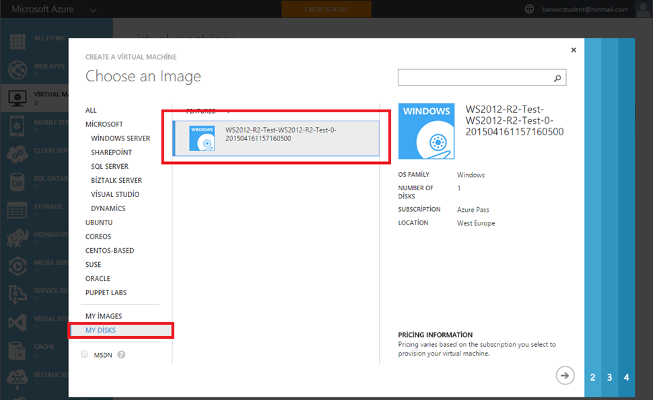The image size is (653, 400).
Task: Open MY IMAGES category
Action: 104,316
